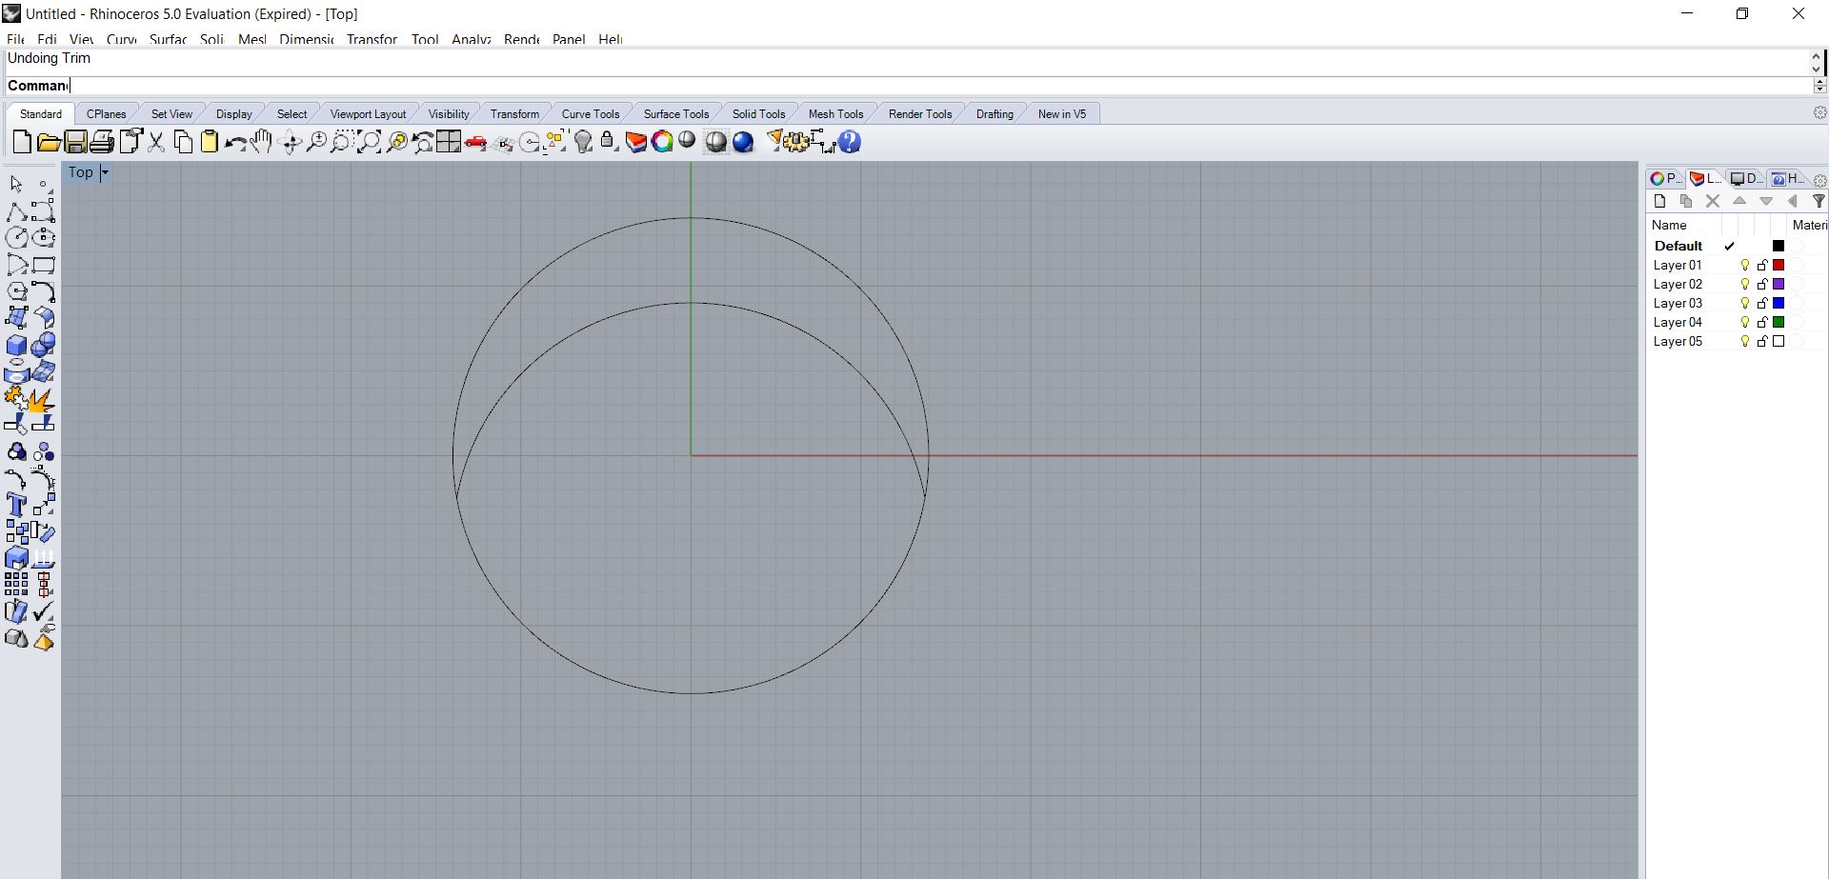
Task: Activate the Pan hand tool
Action: click(262, 142)
